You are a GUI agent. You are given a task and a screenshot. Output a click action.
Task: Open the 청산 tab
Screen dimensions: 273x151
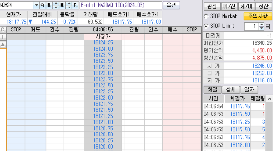(x=264, y=7)
